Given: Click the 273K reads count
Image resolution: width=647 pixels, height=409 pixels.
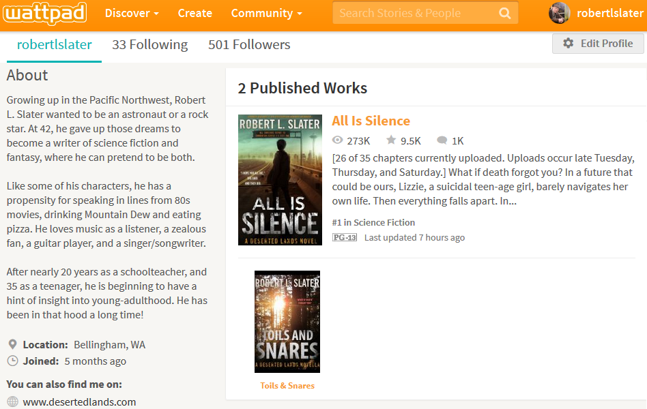Looking at the screenshot, I should coord(358,141).
